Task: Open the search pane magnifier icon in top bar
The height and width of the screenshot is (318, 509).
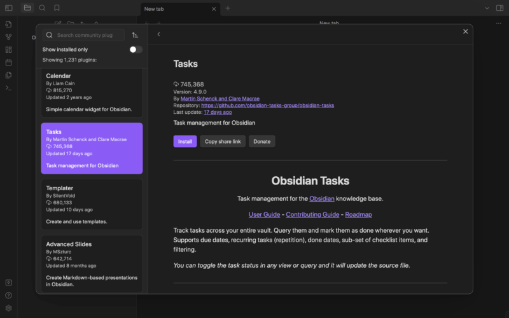Action: (x=42, y=8)
